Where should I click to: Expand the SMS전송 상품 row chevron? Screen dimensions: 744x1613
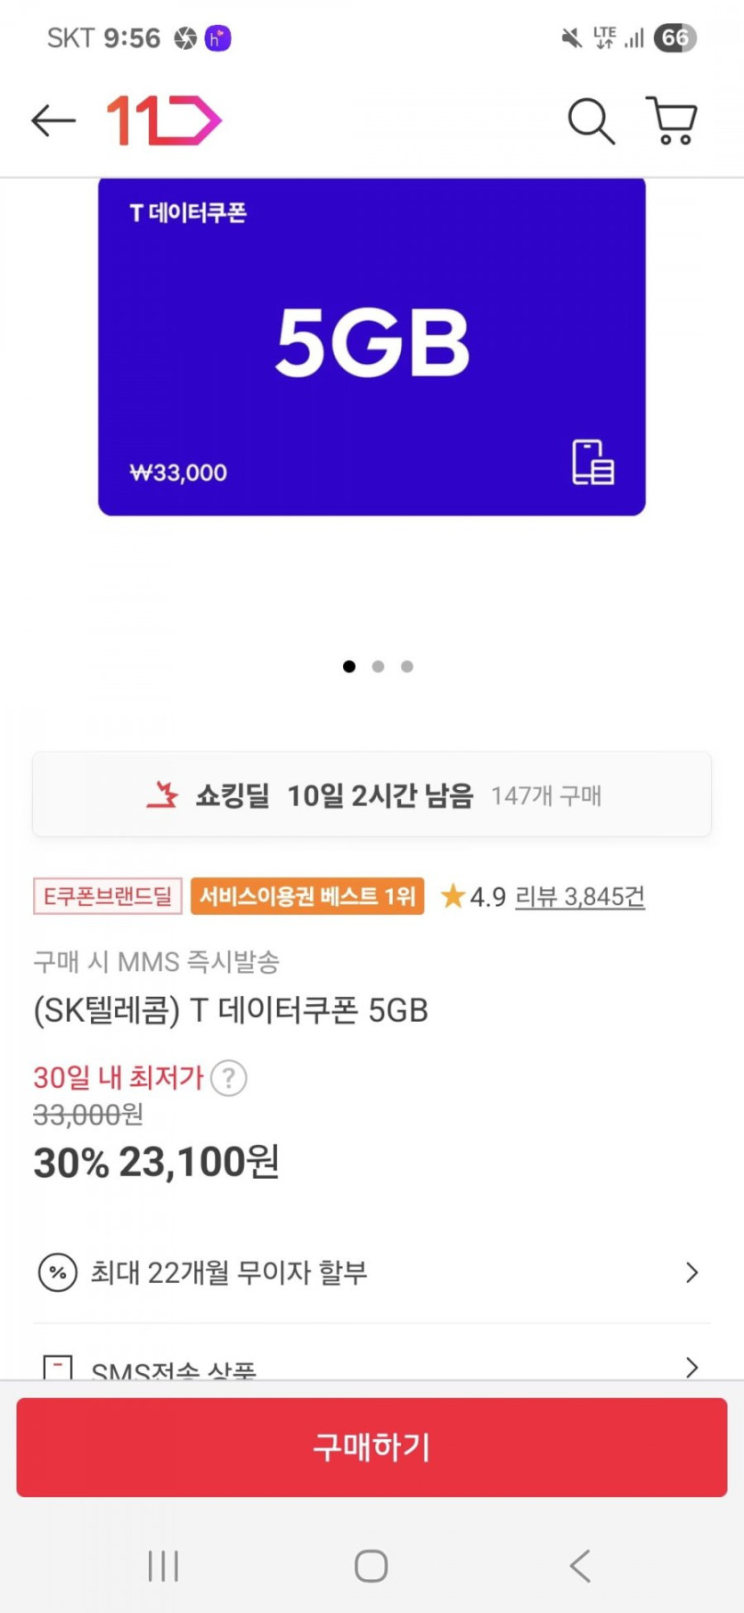(691, 1366)
